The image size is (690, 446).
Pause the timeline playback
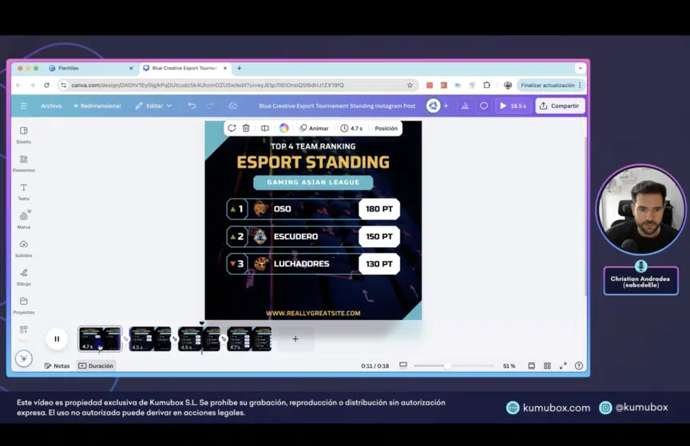[x=57, y=338]
